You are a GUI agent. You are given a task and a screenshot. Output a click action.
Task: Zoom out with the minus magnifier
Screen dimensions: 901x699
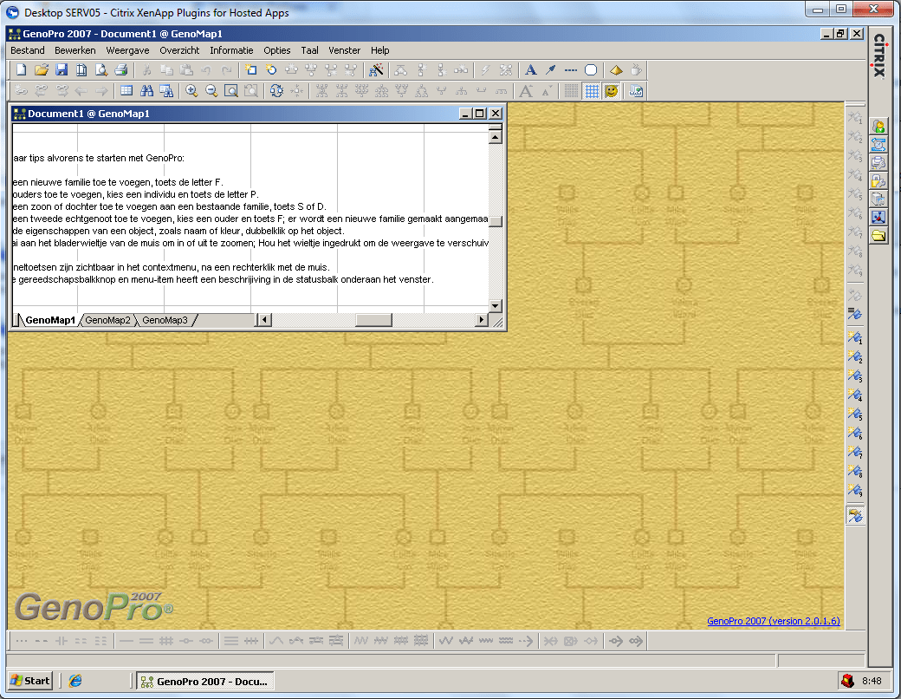click(x=211, y=91)
